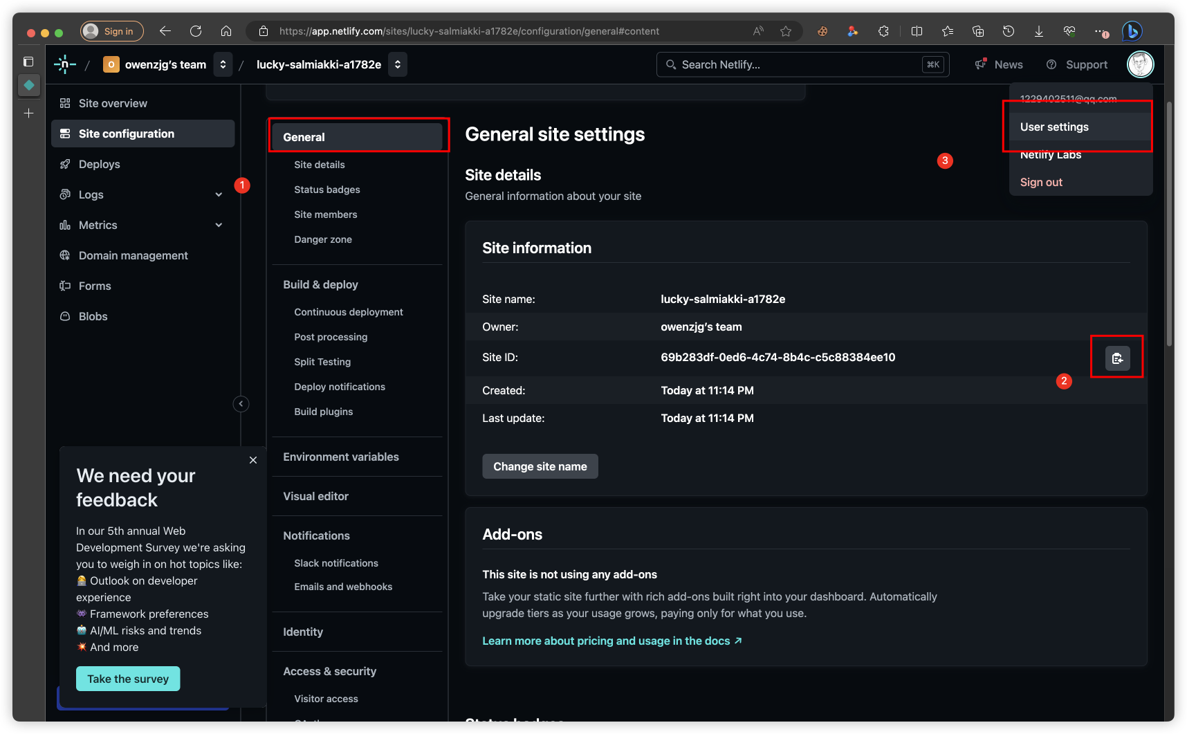Open Support in top bar
Viewport: 1187px width, 734px height.
point(1077,64)
